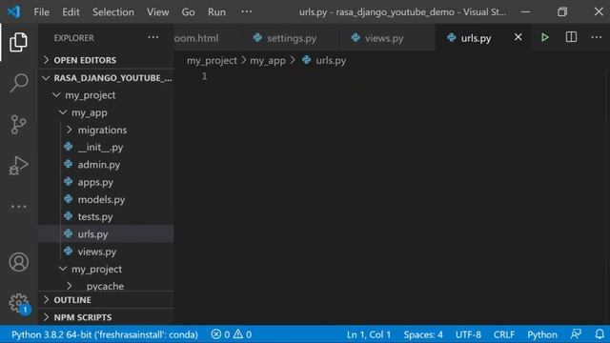
Task: Restore down the VS Code window
Action: (562, 12)
